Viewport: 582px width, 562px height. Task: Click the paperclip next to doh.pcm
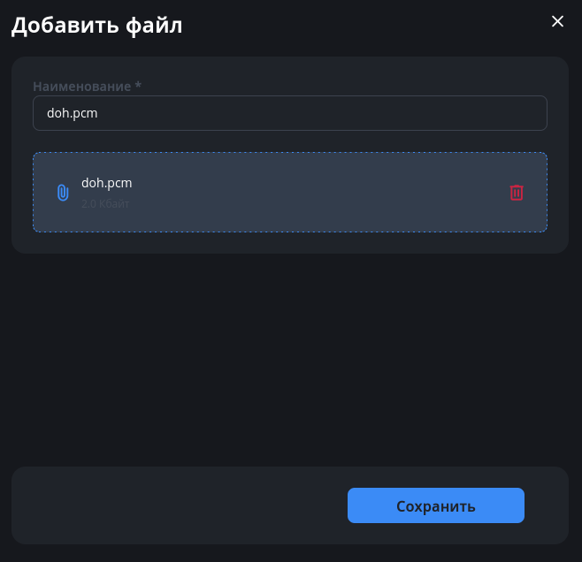[63, 193]
